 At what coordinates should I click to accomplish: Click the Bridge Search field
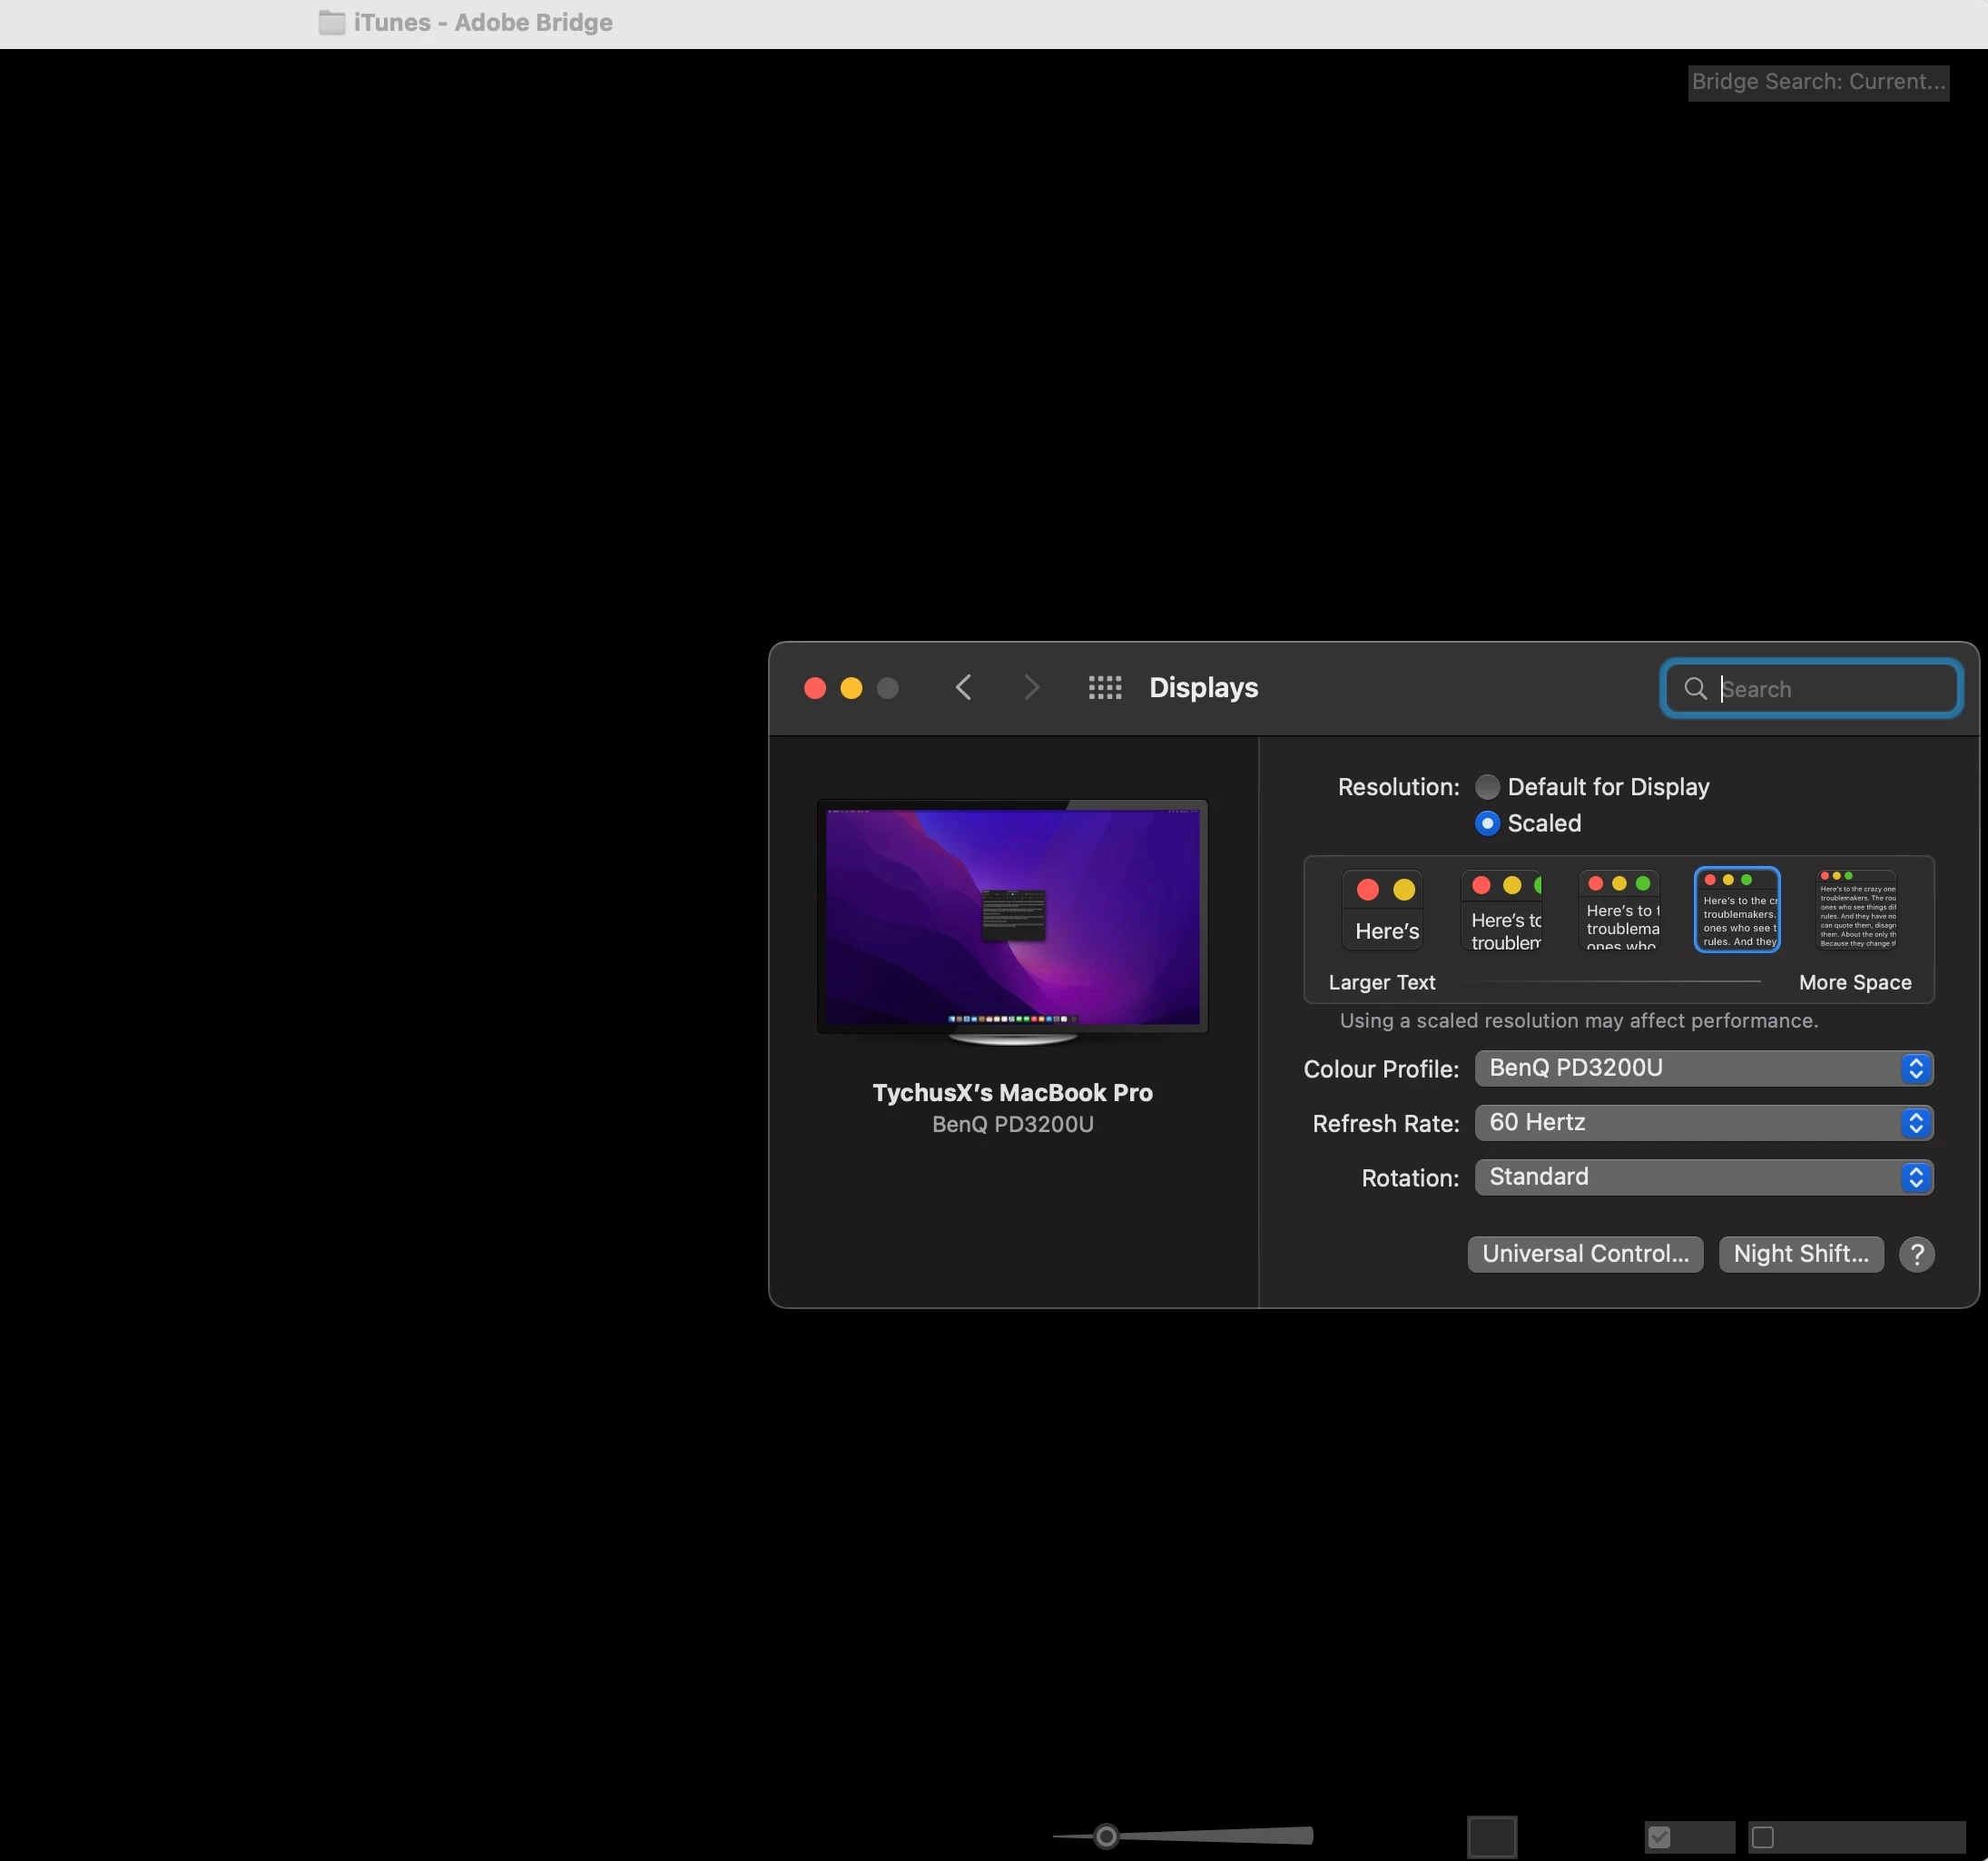1817,82
